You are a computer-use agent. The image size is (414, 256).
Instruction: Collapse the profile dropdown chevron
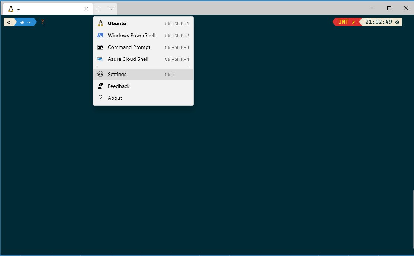(112, 9)
